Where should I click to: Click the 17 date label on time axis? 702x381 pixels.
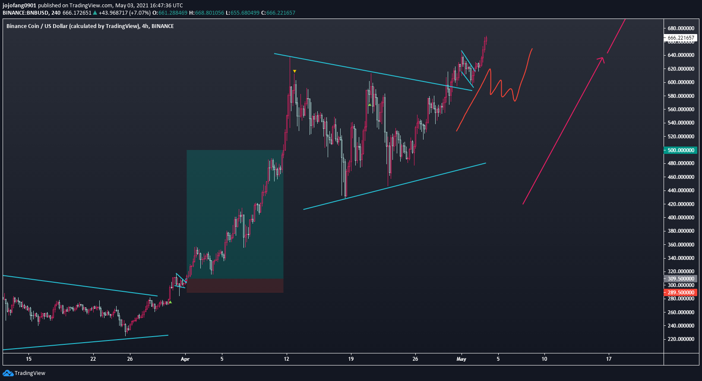609,359
